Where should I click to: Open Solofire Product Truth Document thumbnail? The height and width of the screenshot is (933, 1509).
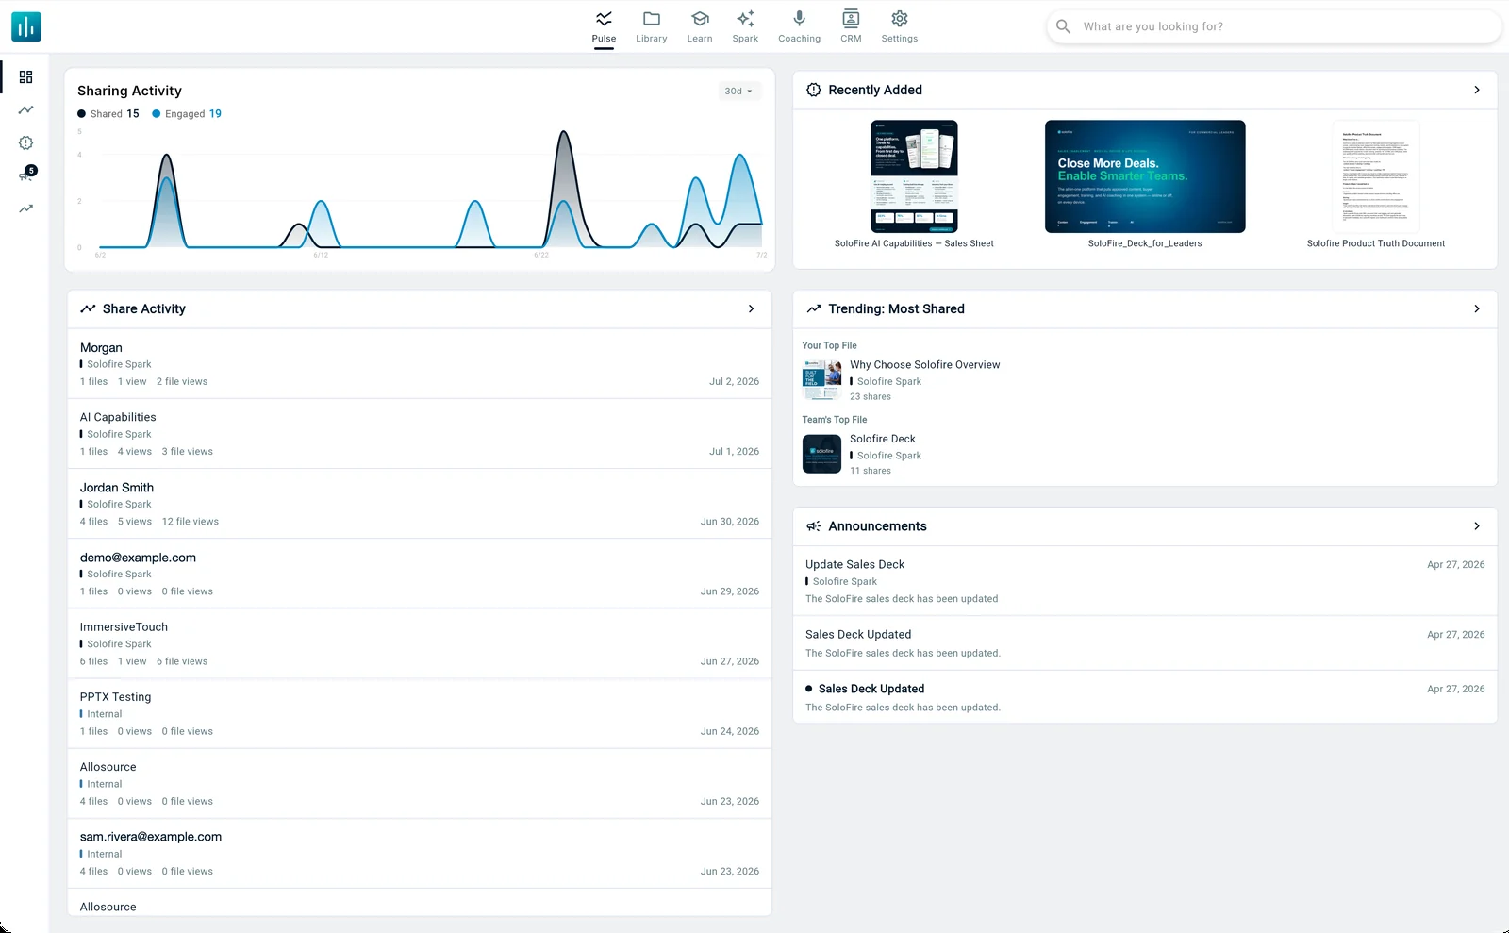(1375, 176)
